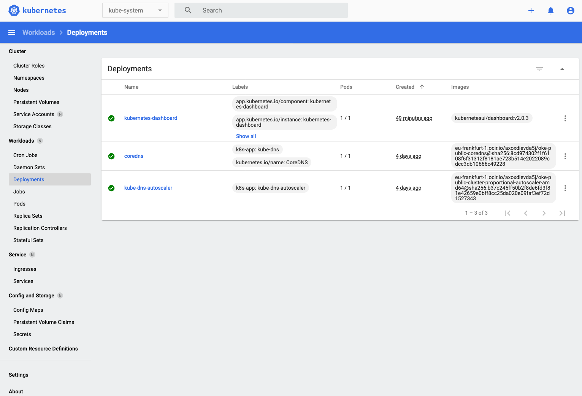
Task: Click the Kubernetes logo icon
Action: 14,10
